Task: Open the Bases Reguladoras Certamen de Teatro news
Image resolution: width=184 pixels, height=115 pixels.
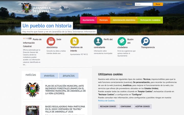Action: [65, 109]
